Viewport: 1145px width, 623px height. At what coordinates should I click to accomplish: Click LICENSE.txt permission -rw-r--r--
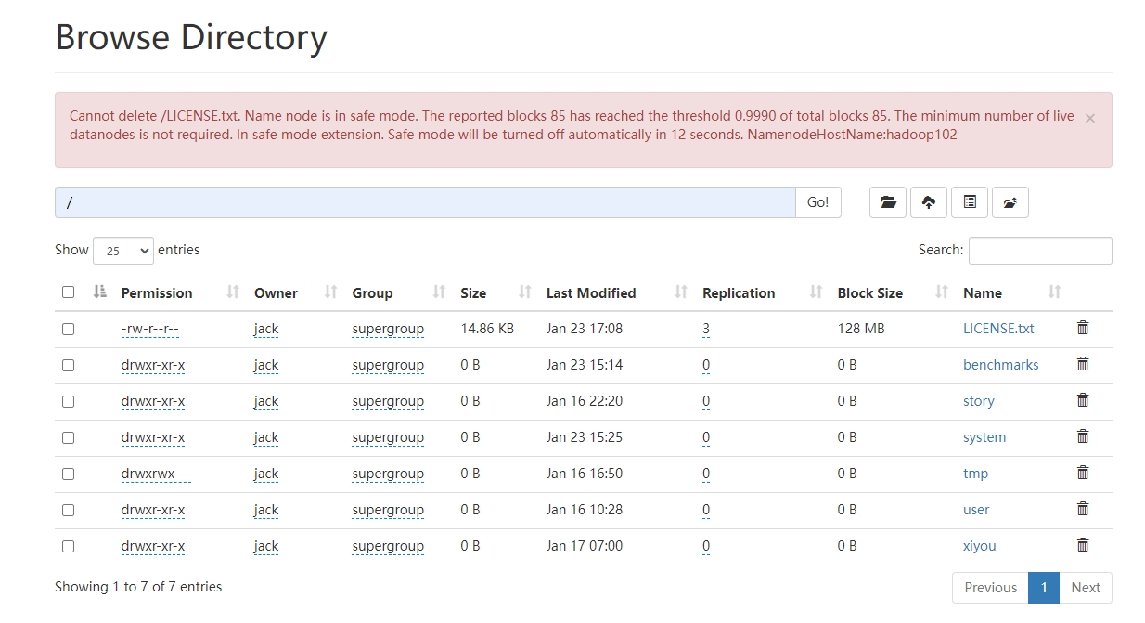tap(150, 329)
